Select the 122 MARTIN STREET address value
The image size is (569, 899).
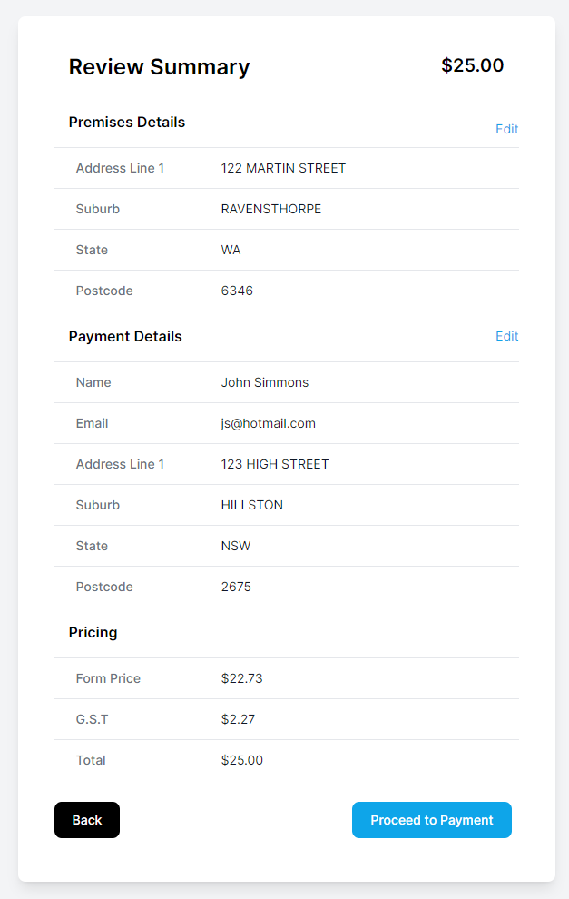pos(283,168)
